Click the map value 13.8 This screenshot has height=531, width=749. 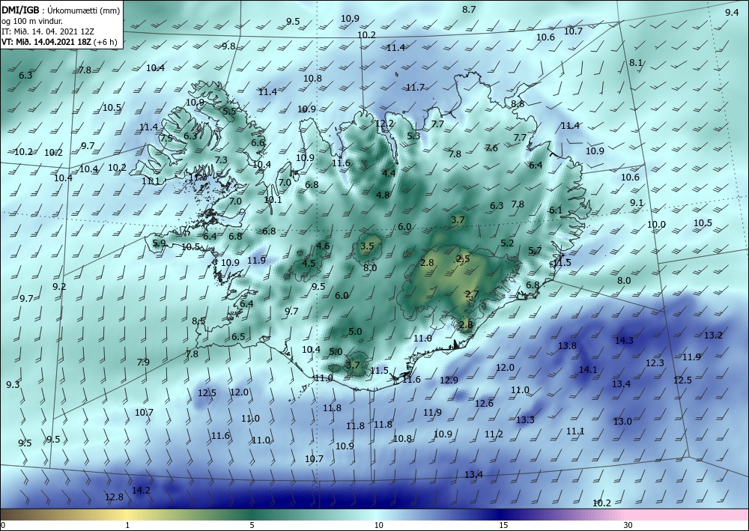pos(568,346)
